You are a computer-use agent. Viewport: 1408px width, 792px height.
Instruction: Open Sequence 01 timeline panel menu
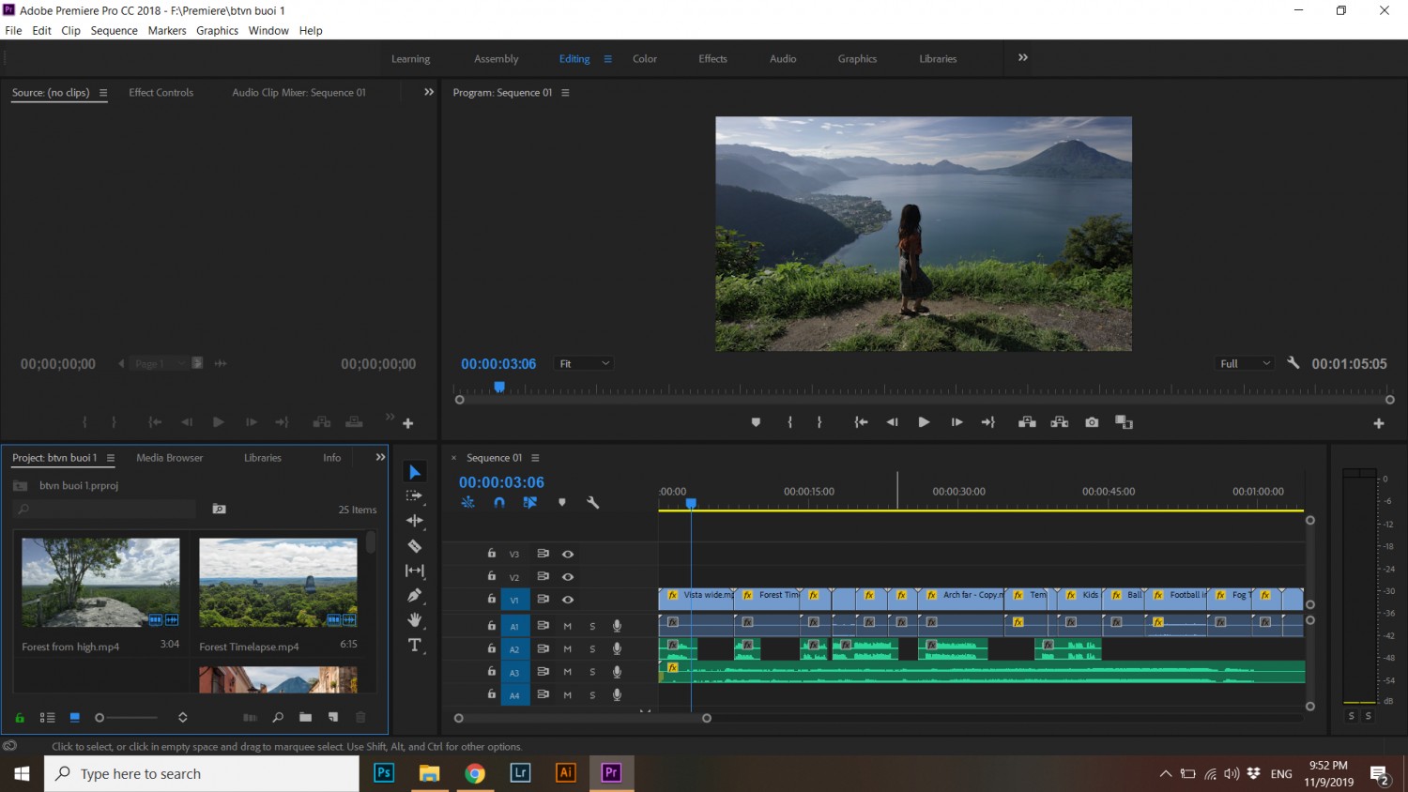pos(535,458)
